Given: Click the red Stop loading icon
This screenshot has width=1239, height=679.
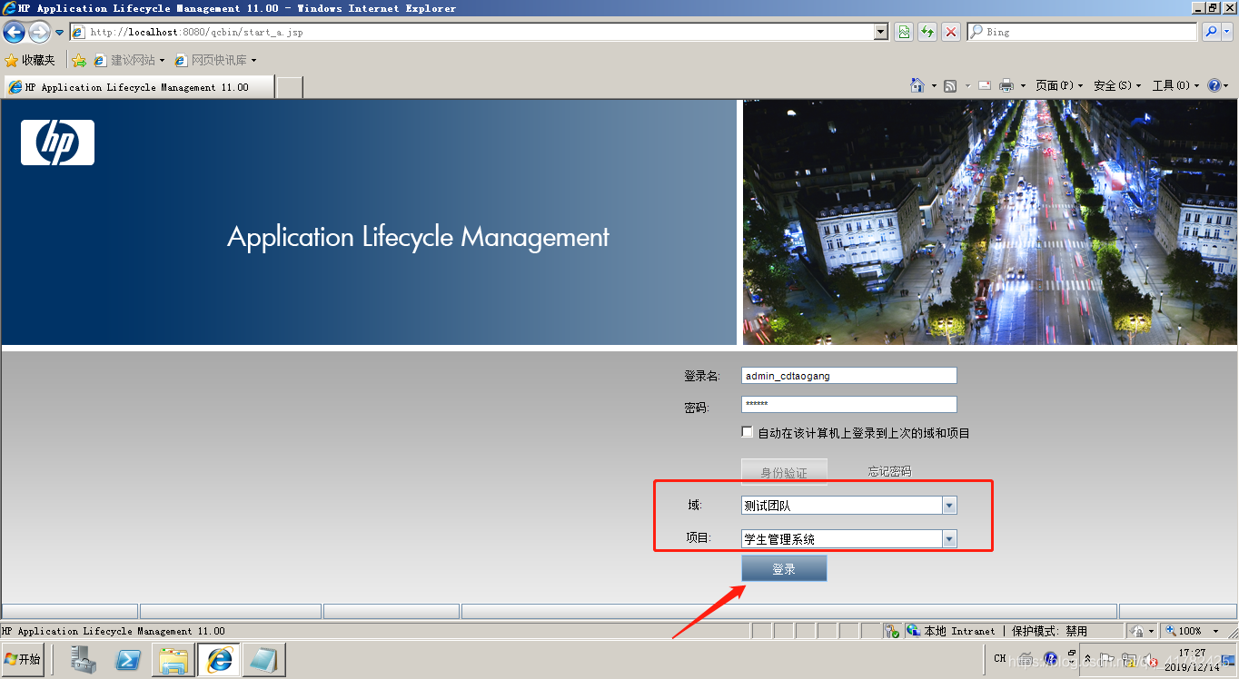Looking at the screenshot, I should click(951, 32).
